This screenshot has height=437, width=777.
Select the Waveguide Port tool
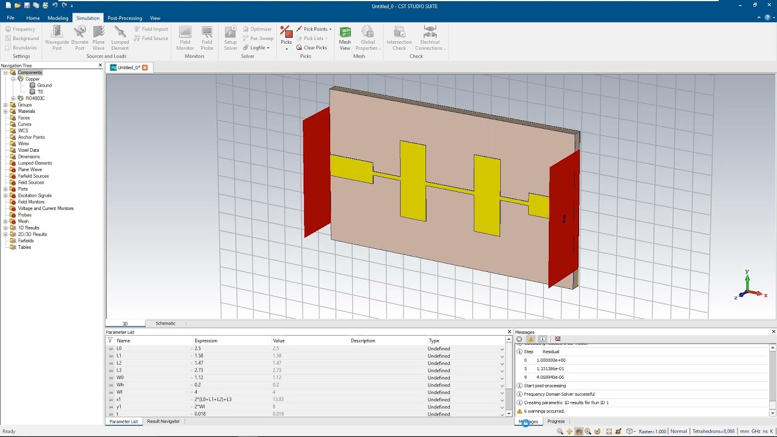click(x=56, y=38)
